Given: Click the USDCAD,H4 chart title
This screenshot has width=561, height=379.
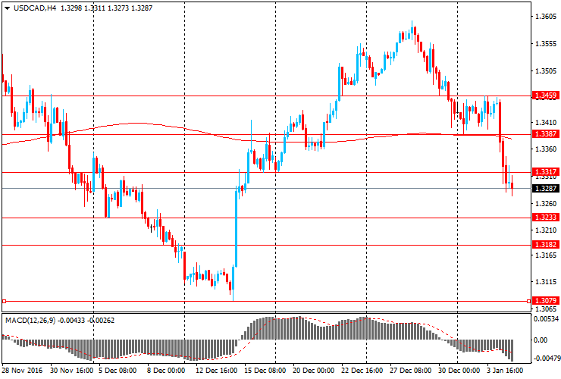Looking at the screenshot, I should pyautogui.click(x=29, y=8).
